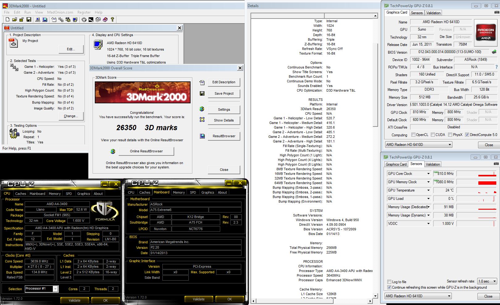Switch to Validation tab in upper GPU-Z

point(434,13)
